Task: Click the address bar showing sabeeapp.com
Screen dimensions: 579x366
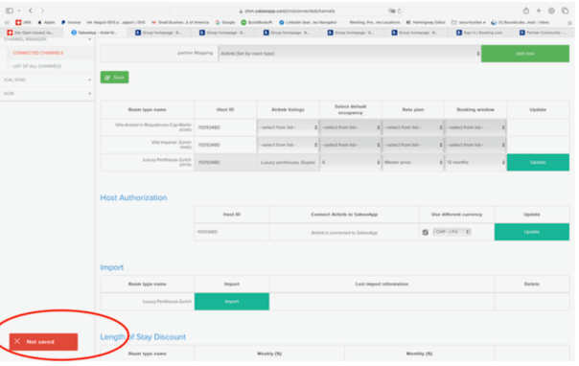Action: (x=288, y=11)
